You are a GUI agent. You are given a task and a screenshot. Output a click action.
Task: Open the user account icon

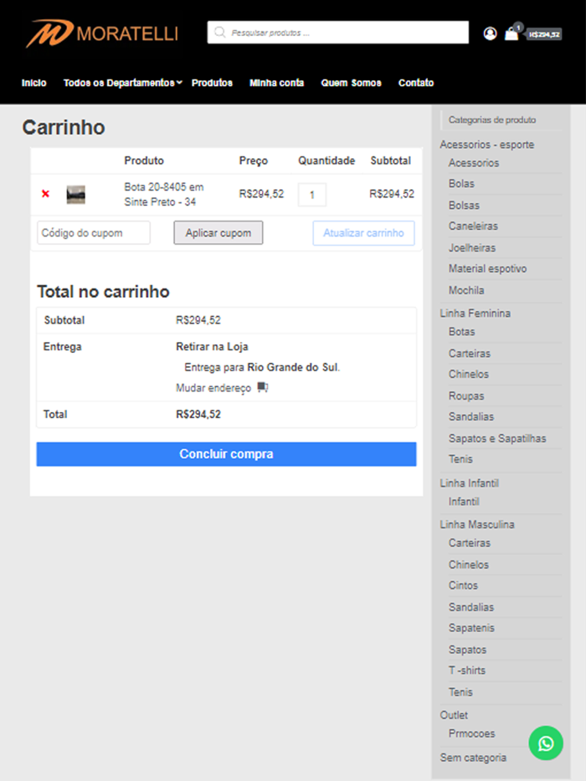(490, 33)
